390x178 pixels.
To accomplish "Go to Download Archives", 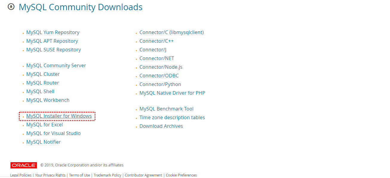I will (x=161, y=126).
